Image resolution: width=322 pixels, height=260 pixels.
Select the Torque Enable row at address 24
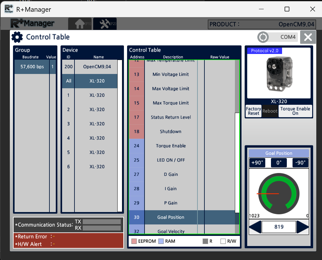(182, 146)
